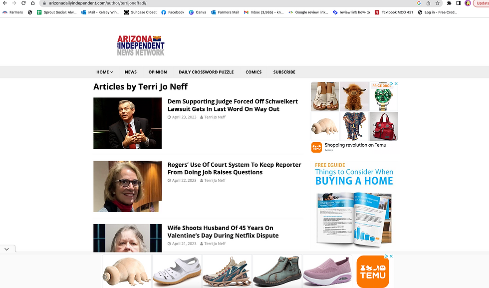Open the Buying A Home eGuide ad

(x=354, y=204)
